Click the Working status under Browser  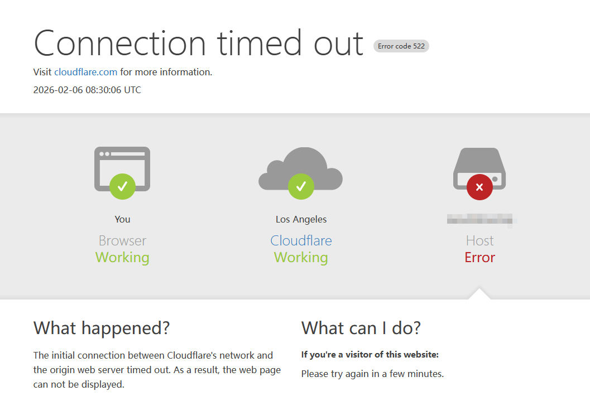[122, 258]
